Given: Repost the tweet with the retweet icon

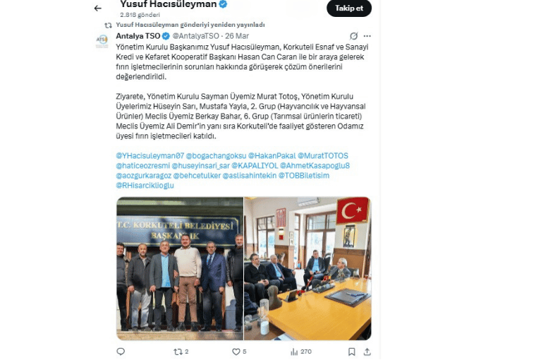Looking at the screenshot, I should tap(178, 352).
